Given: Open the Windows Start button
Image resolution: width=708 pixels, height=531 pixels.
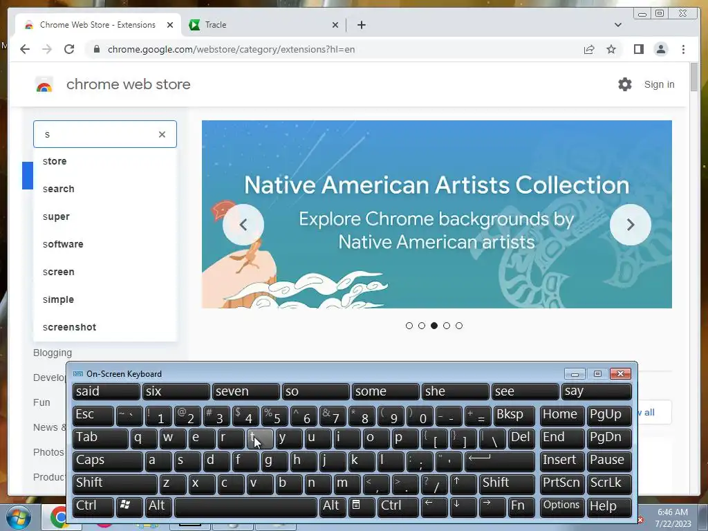Looking at the screenshot, I should click(x=19, y=517).
